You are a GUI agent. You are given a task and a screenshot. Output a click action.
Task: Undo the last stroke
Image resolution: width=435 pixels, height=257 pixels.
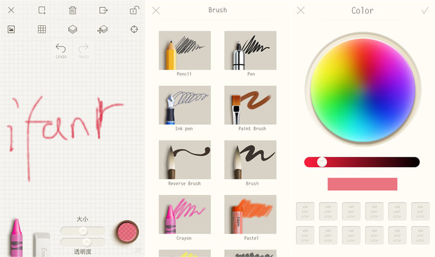[61, 51]
